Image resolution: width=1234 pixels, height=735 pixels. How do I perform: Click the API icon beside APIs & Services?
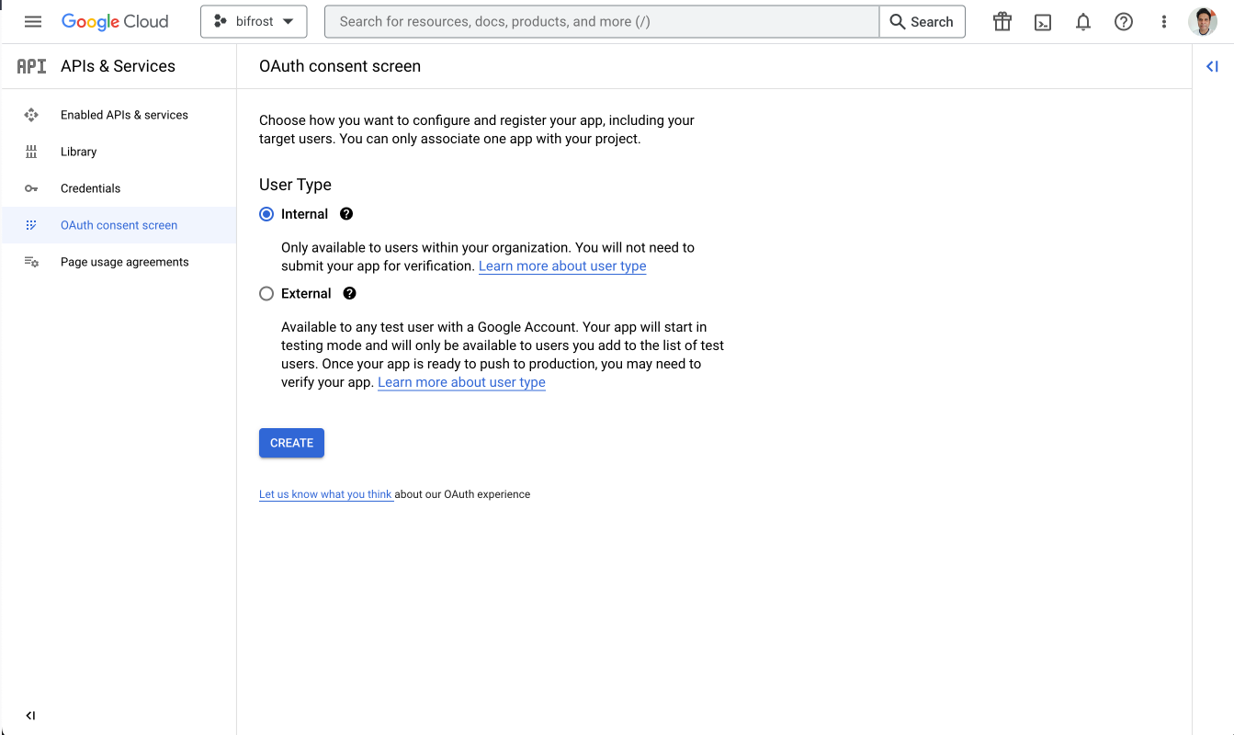tap(32, 66)
